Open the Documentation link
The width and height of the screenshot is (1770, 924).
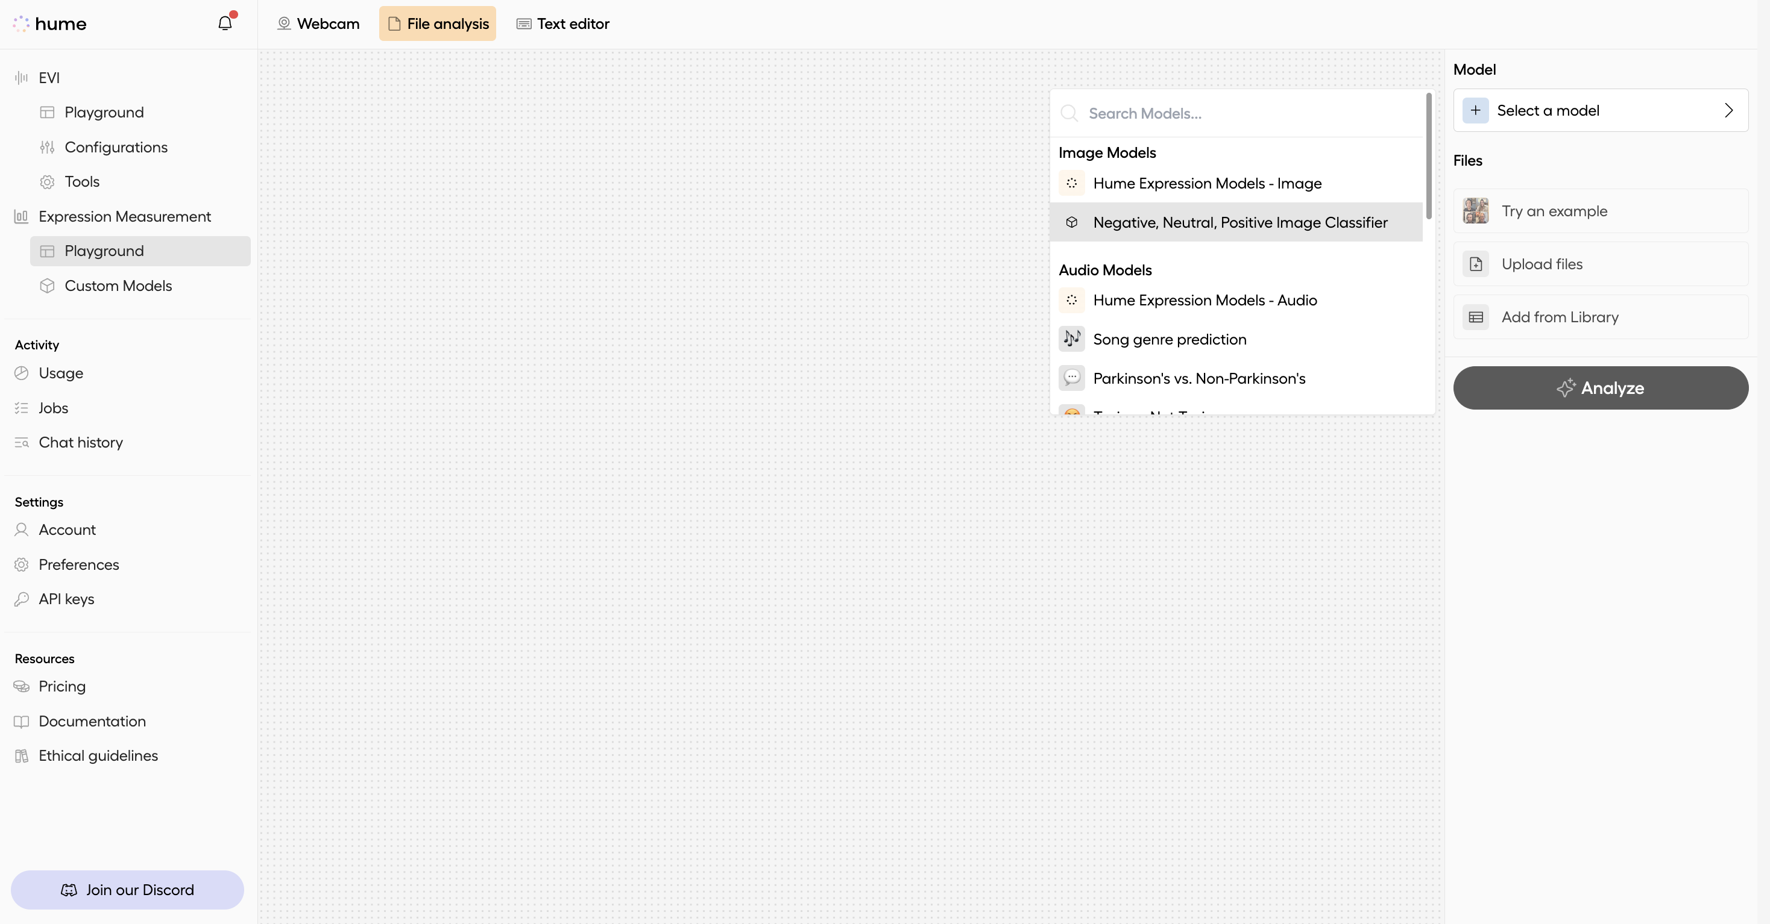(92, 721)
